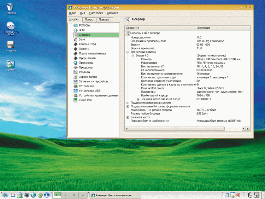Click the Процессор icon in the index
The height and width of the screenshot is (199, 265).
75,68
